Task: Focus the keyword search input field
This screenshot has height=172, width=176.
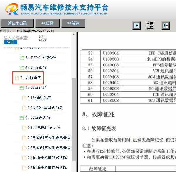Action: tap(16, 38)
